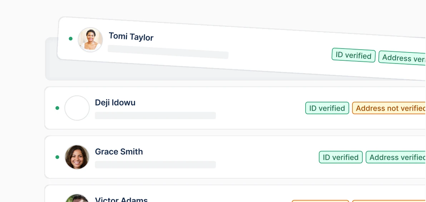Open Tomi Taylor's name link
The width and height of the screenshot is (426, 202).
point(131,36)
